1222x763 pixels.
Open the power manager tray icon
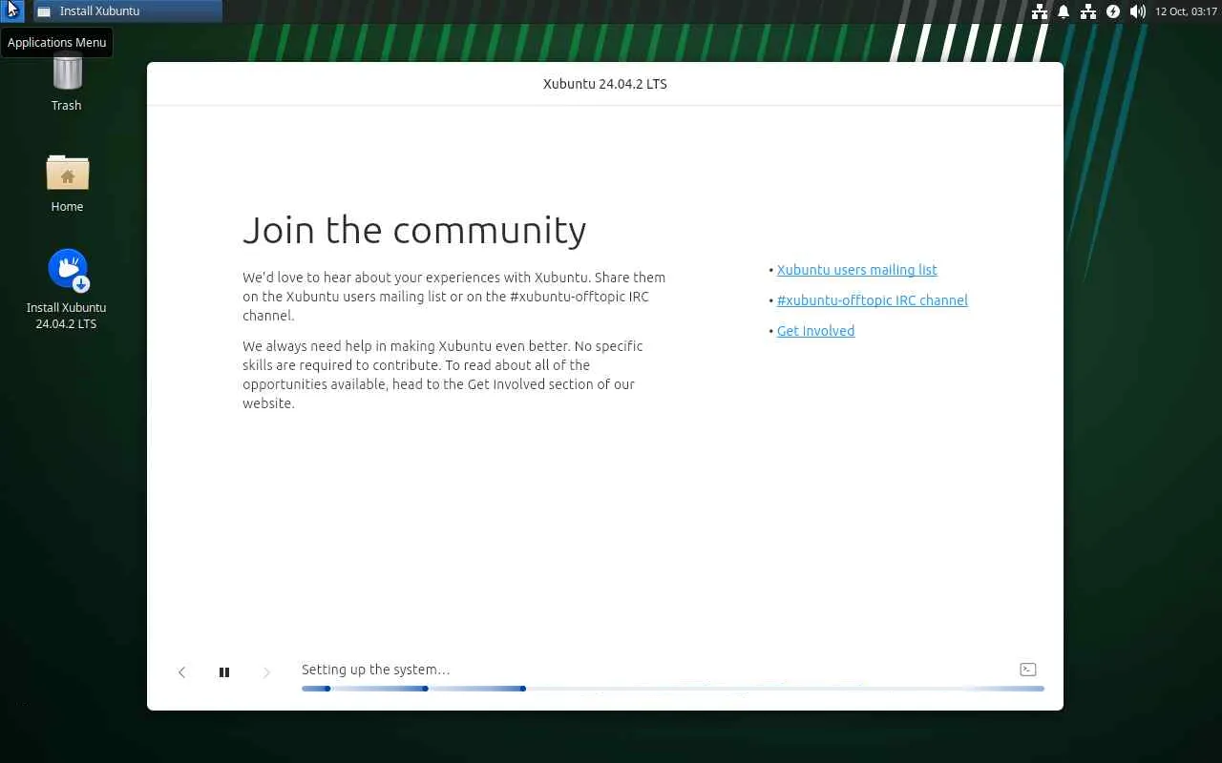click(x=1113, y=11)
